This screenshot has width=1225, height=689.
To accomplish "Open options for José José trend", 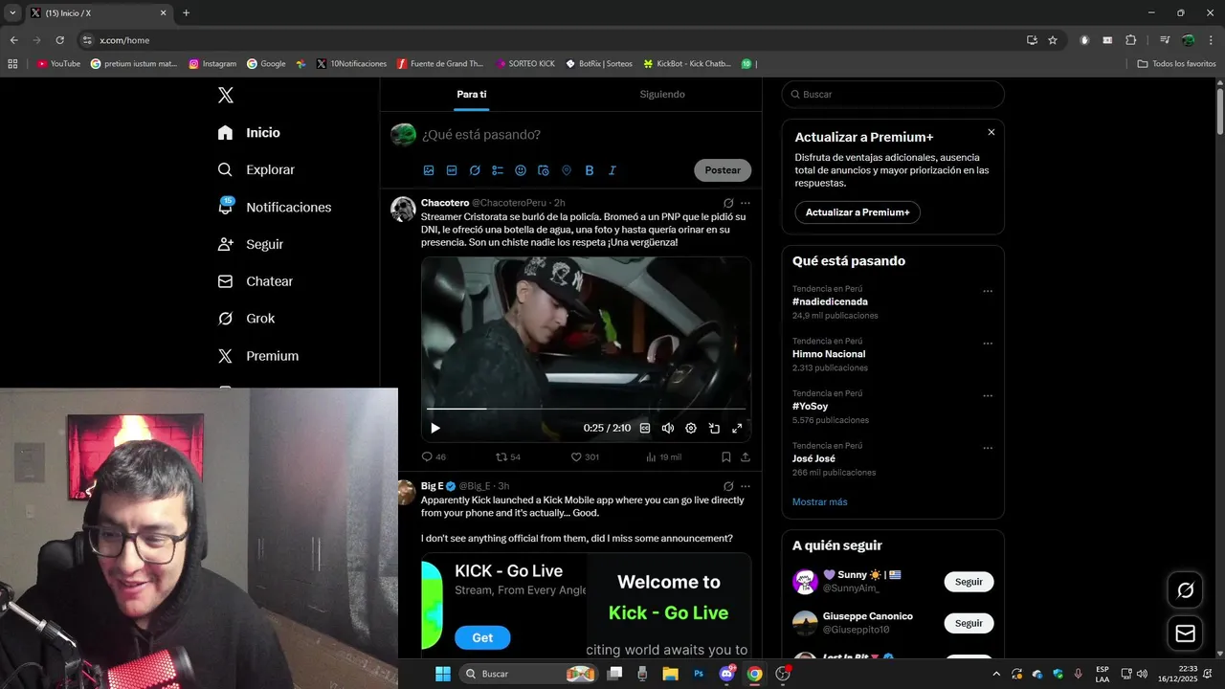I will (x=988, y=448).
